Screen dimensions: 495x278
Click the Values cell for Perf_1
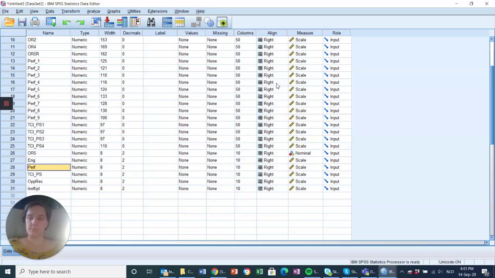(x=192, y=61)
